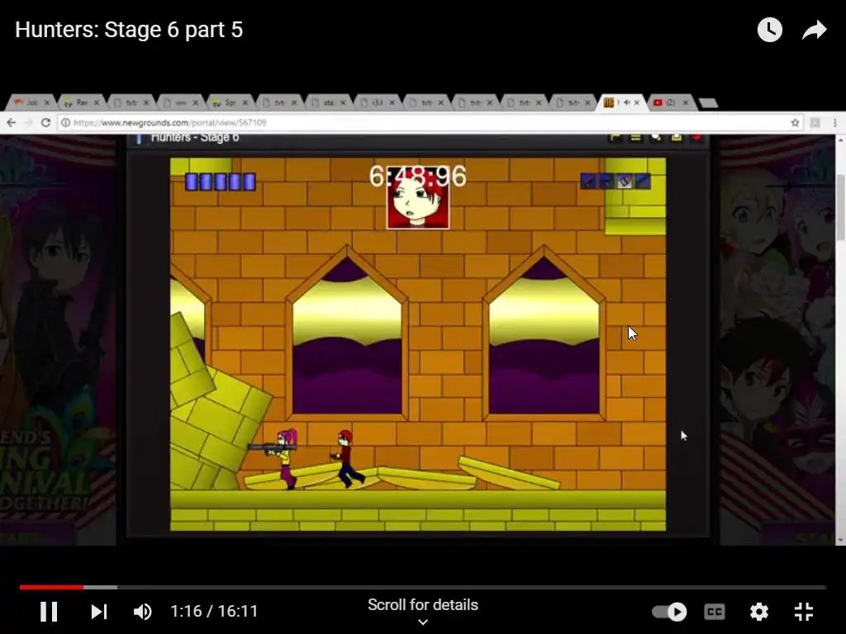846x634 pixels.
Task: Select the light-colored third weapon slot
Action: tap(625, 181)
